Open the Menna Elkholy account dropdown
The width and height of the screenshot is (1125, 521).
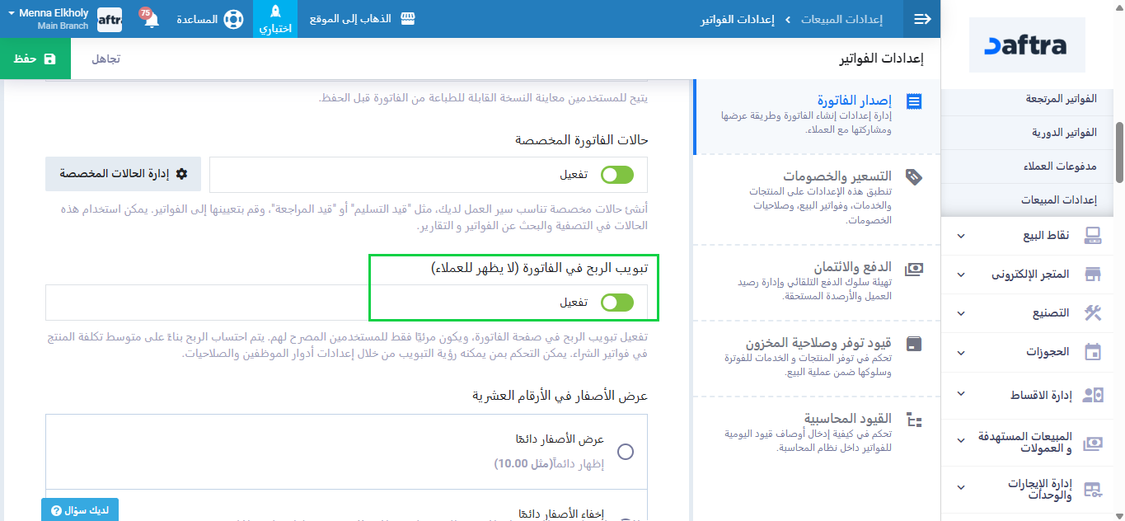[48, 19]
